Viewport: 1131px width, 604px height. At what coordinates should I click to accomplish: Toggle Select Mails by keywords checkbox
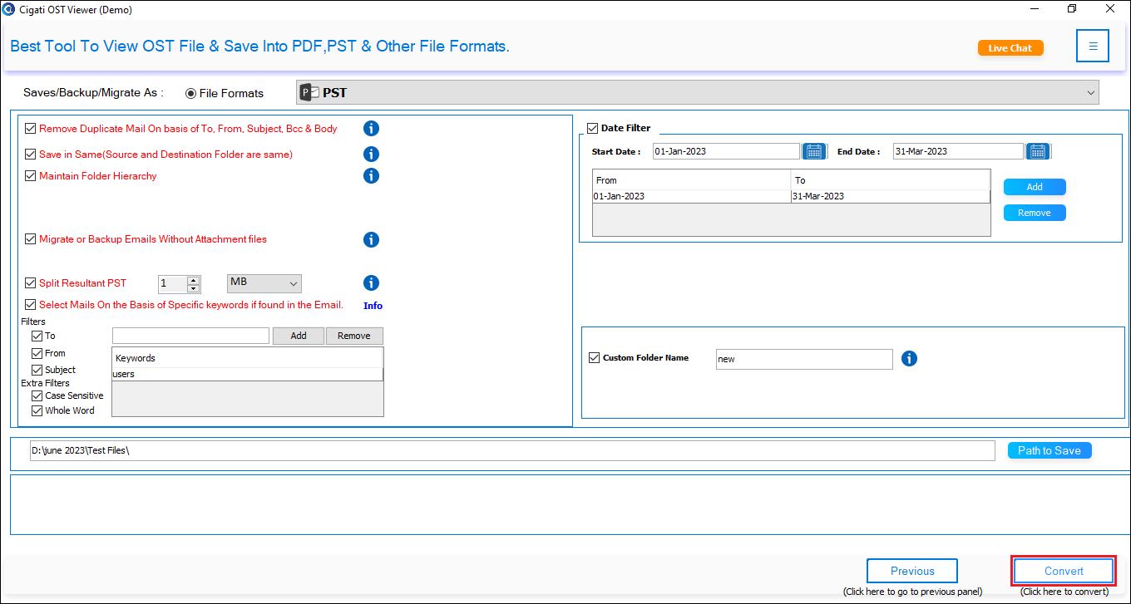tap(31, 305)
